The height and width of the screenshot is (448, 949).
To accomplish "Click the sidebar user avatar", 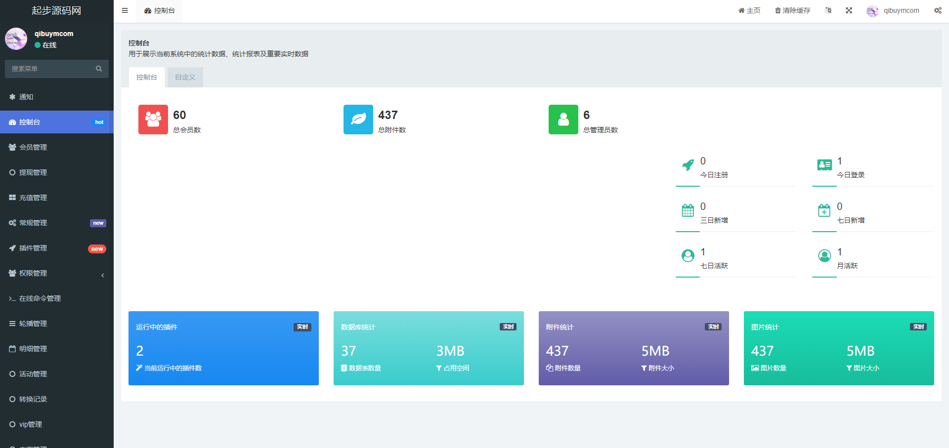I will pos(16,39).
